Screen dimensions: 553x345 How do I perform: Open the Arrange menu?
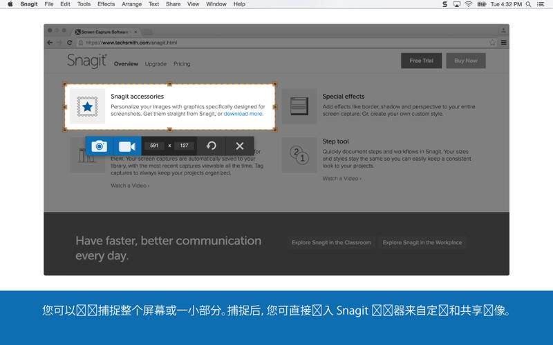(x=131, y=4)
